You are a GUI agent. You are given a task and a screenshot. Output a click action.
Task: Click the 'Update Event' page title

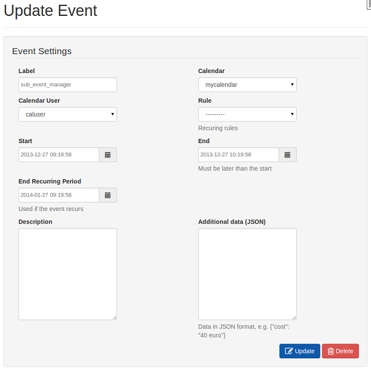pyautogui.click(x=50, y=11)
